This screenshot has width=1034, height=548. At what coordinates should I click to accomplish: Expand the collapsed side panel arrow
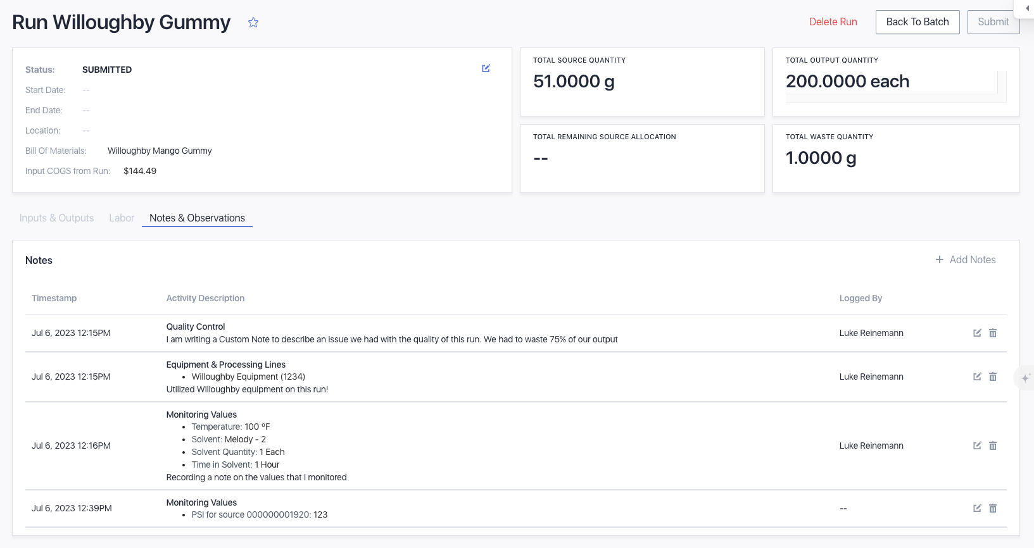1026,8
